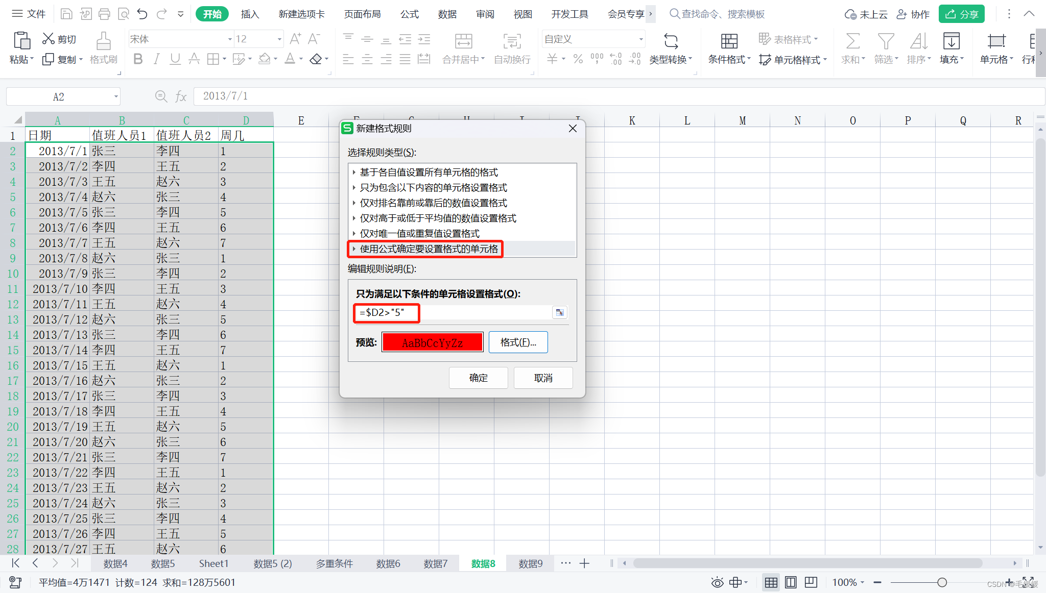Expand the number format dropdown 自定义
This screenshot has height=593, width=1046.
point(640,39)
